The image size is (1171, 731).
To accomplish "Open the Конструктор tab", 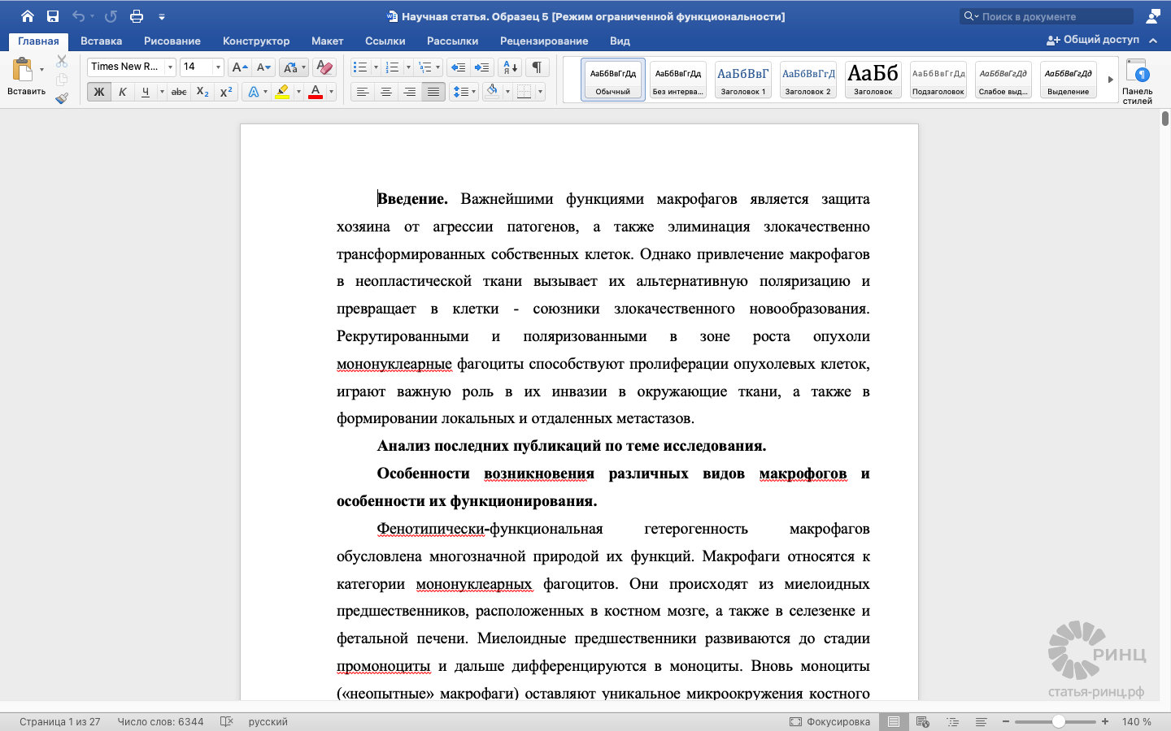I will 256,41.
